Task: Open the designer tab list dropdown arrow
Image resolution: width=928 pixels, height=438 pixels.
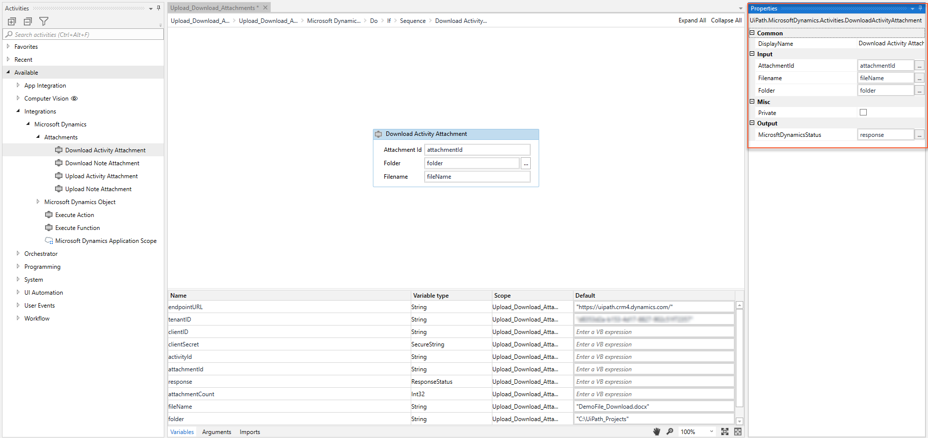Action: (x=741, y=8)
